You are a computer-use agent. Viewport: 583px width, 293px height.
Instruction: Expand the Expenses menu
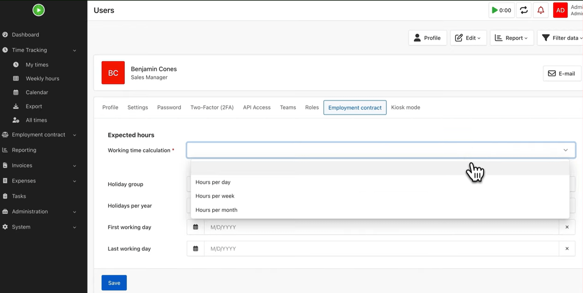pyautogui.click(x=74, y=181)
